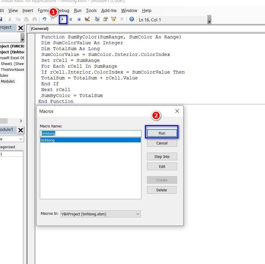Toggle Design Mode icon in toolbar
The image size is (265, 264).
pyautogui.click(x=87, y=20)
